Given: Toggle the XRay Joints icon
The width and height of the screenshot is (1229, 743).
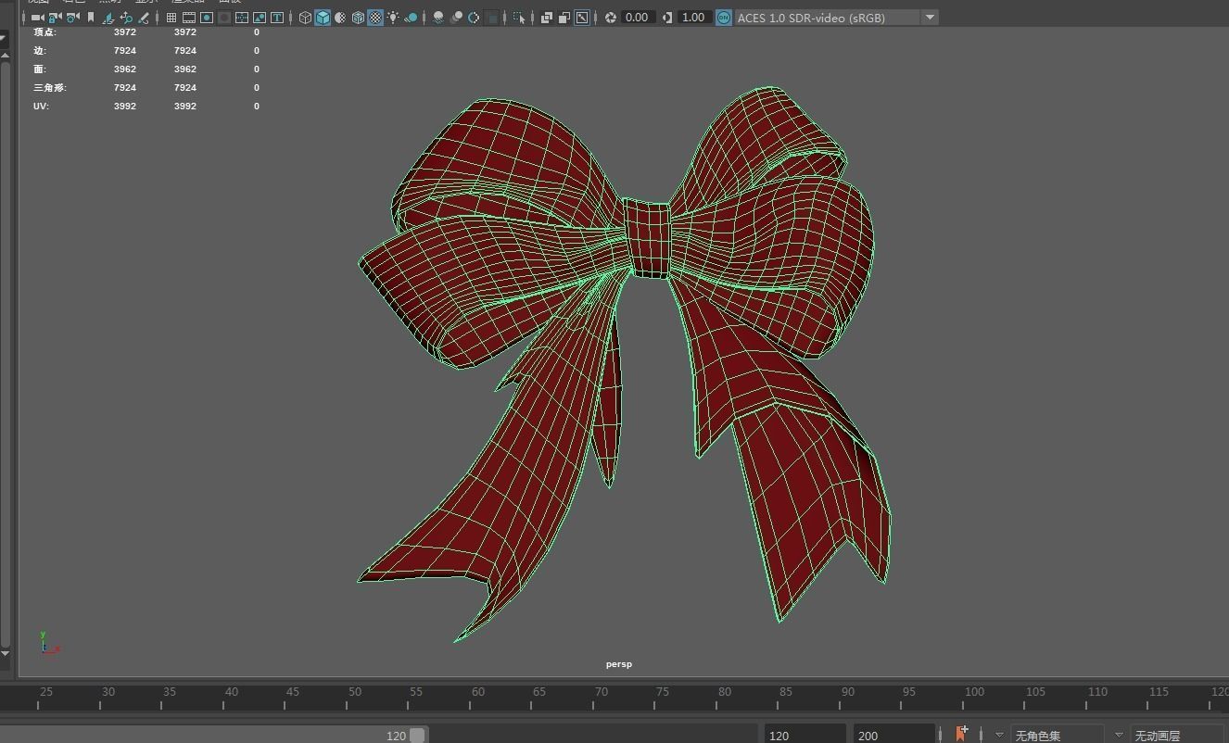Looking at the screenshot, I should [582, 18].
